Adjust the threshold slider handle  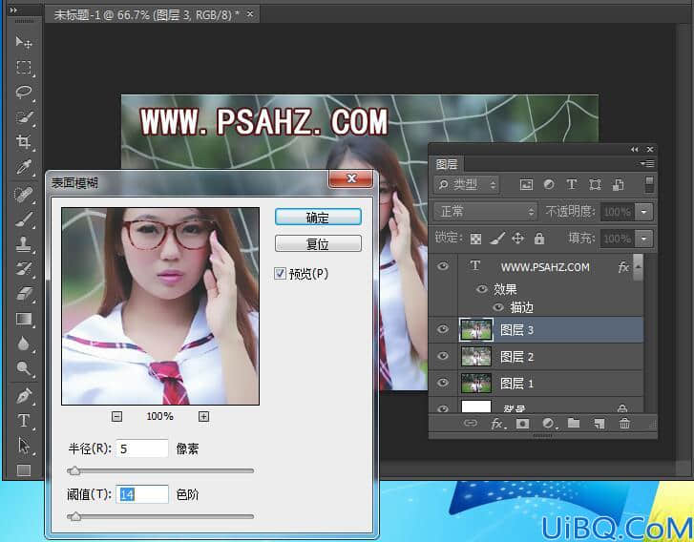coord(75,517)
